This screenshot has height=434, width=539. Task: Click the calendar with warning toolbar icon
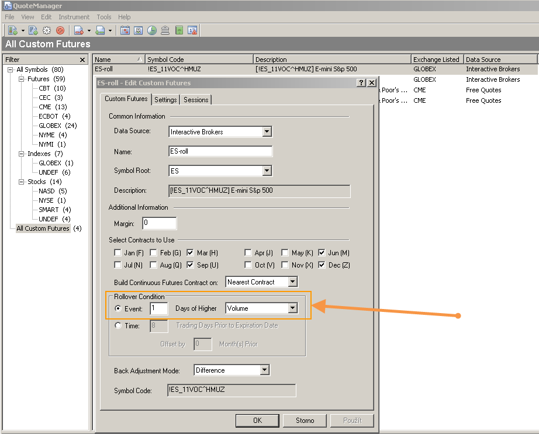193,30
